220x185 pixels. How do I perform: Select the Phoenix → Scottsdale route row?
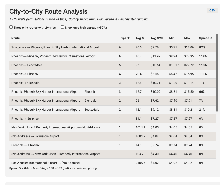(27, 65)
